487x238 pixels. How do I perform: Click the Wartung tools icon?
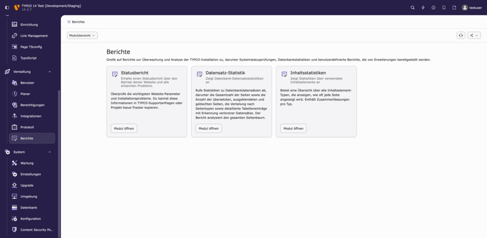(14, 163)
